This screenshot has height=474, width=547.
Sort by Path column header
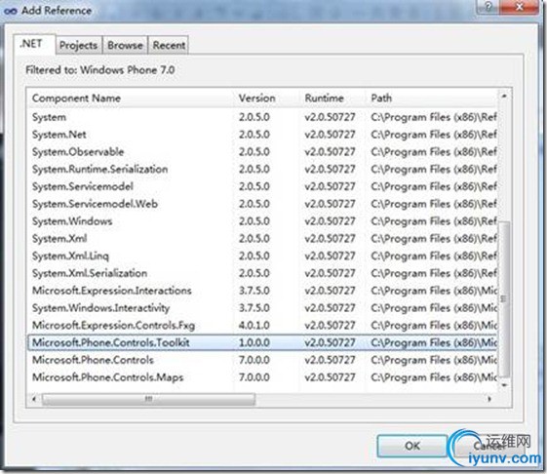tap(432, 99)
